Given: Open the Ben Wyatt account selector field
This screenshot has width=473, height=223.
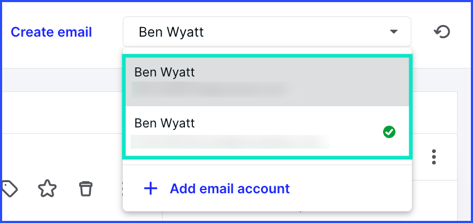Looking at the screenshot, I should [267, 32].
